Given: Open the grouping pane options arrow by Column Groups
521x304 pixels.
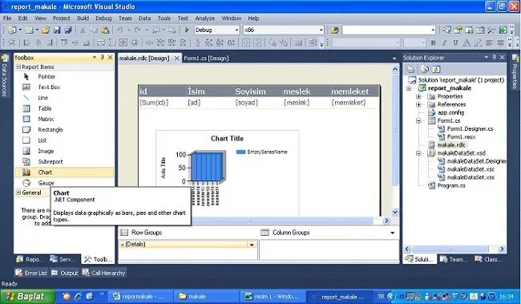Looking at the screenshot, I should [x=393, y=233].
